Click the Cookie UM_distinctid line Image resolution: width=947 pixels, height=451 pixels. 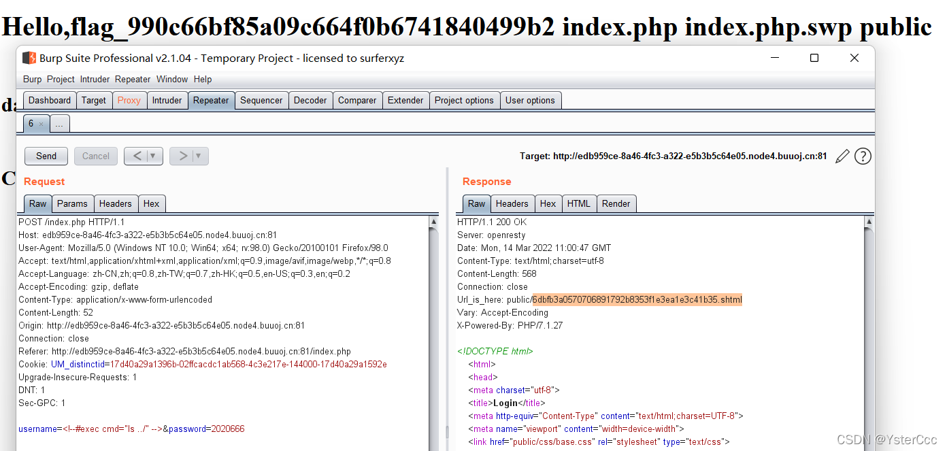pos(203,365)
